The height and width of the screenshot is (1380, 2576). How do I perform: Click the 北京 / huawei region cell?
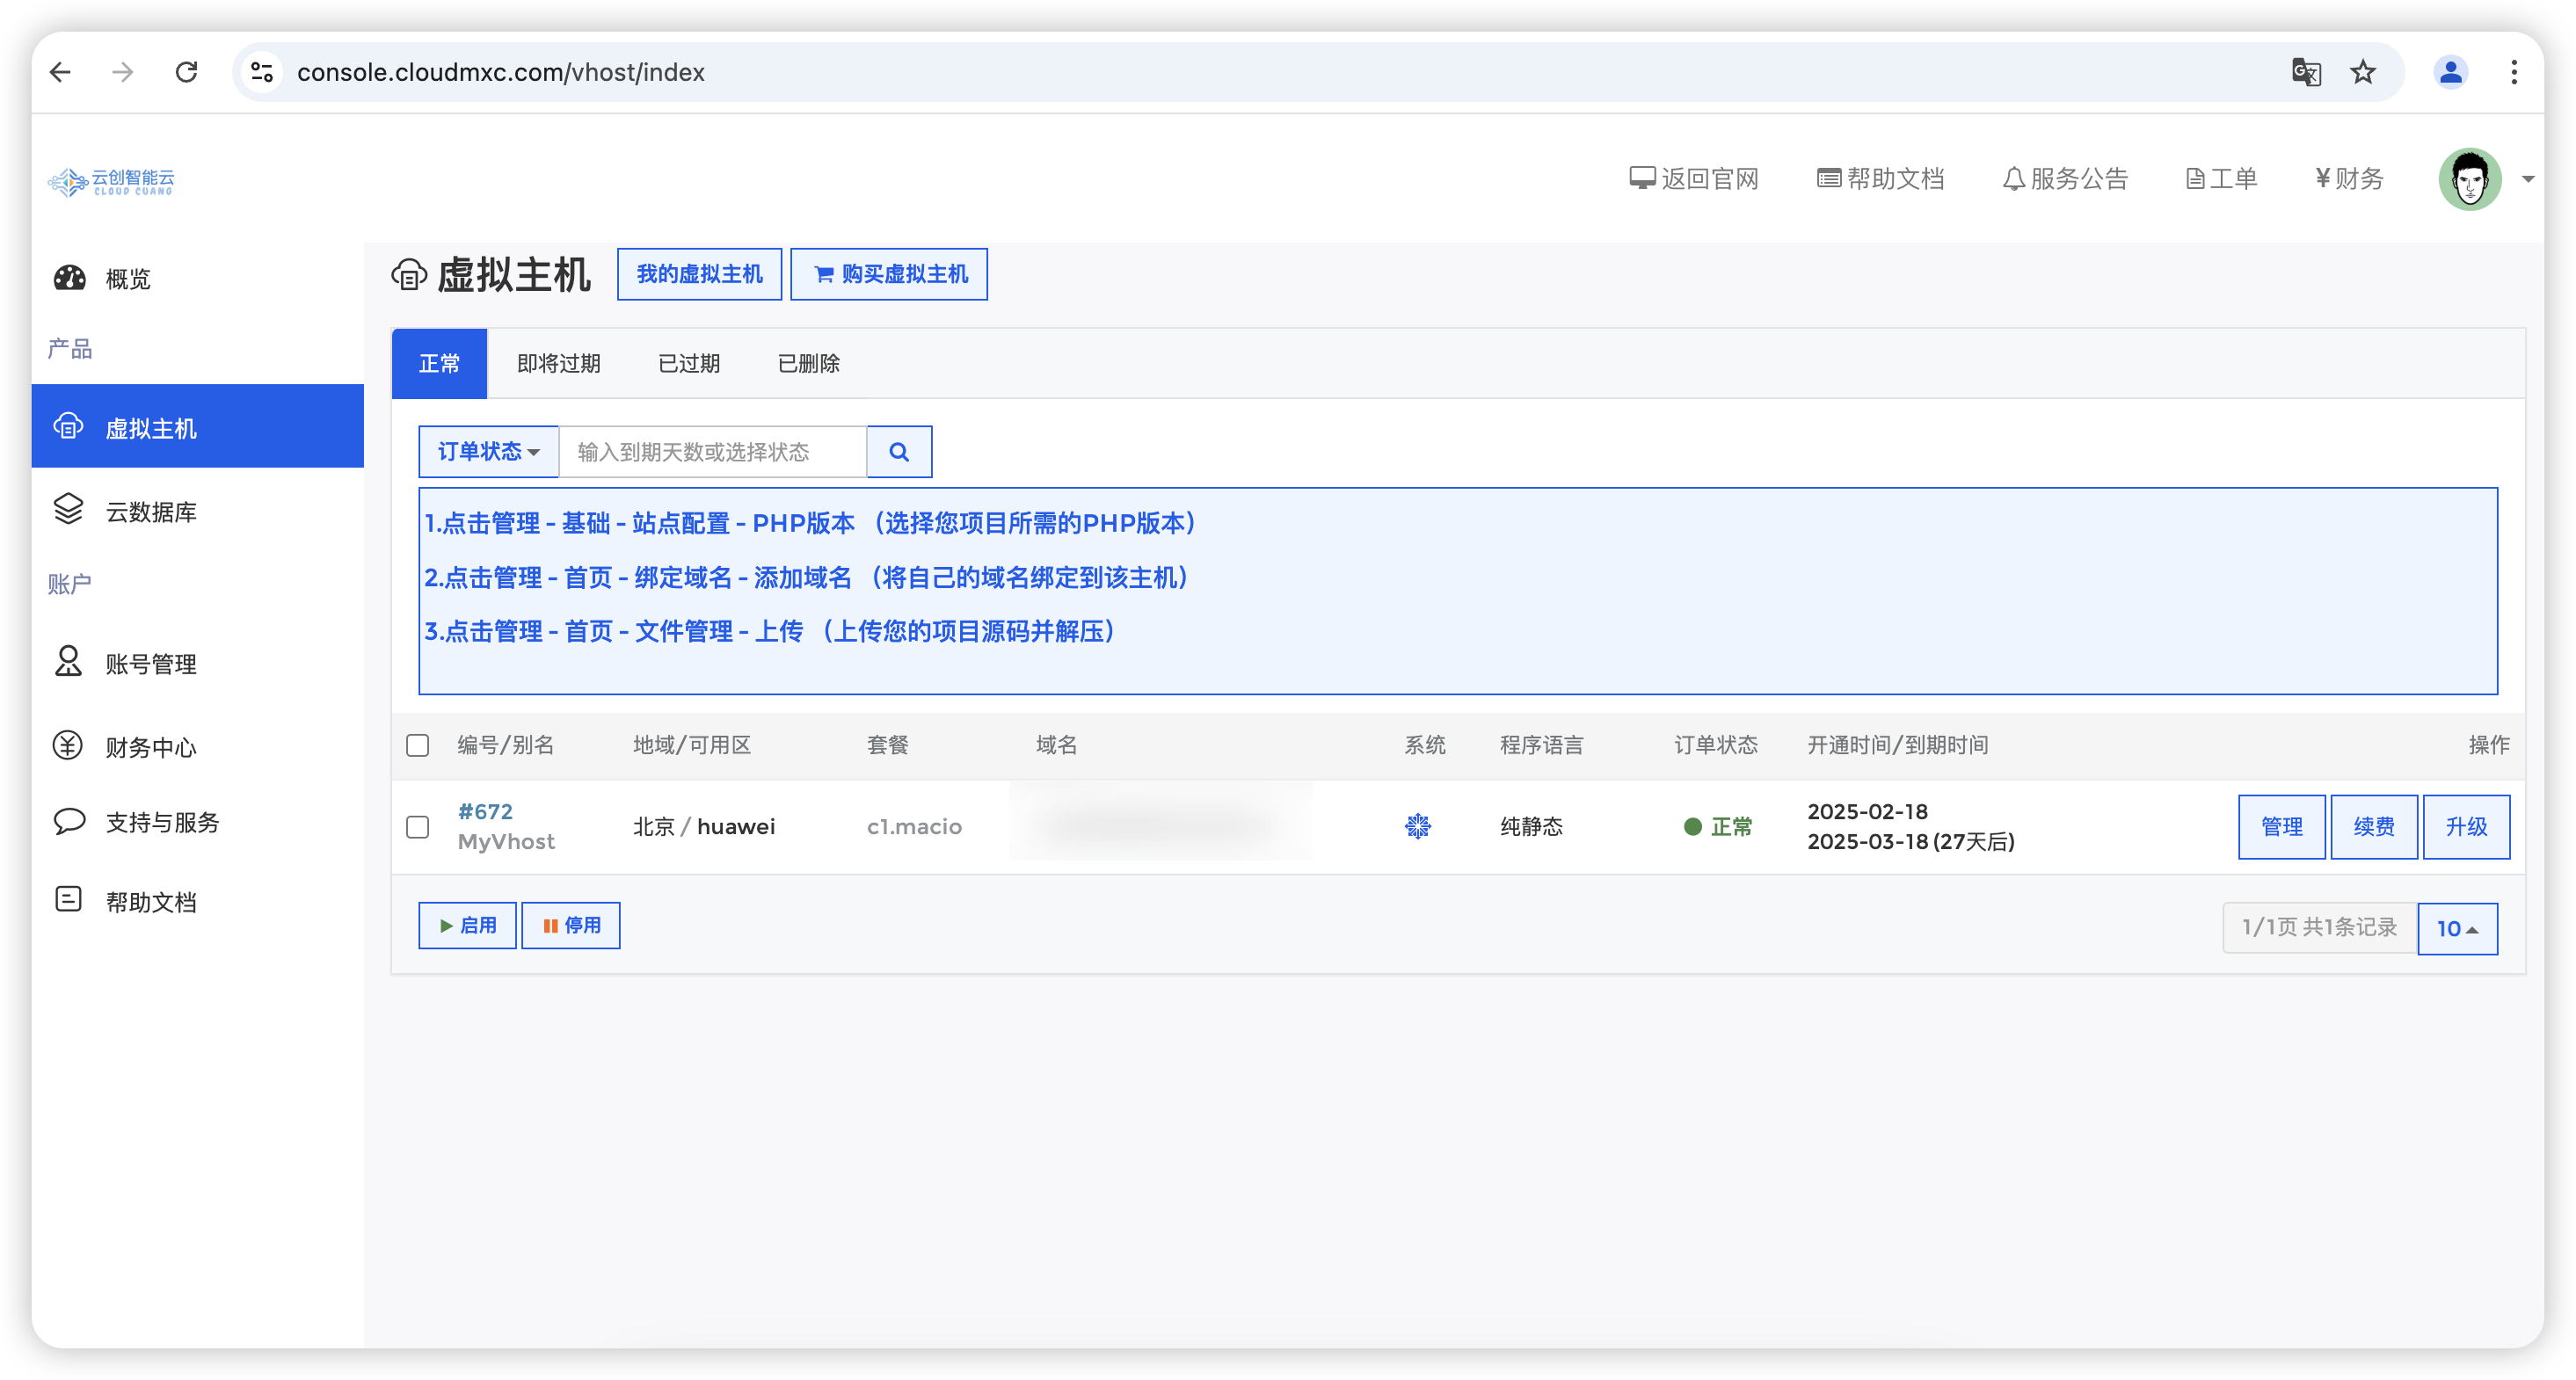point(704,827)
